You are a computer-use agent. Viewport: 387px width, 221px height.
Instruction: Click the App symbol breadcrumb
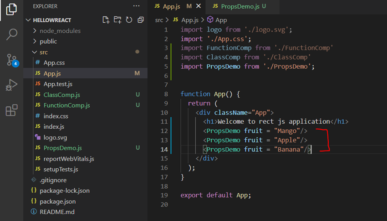[217, 20]
